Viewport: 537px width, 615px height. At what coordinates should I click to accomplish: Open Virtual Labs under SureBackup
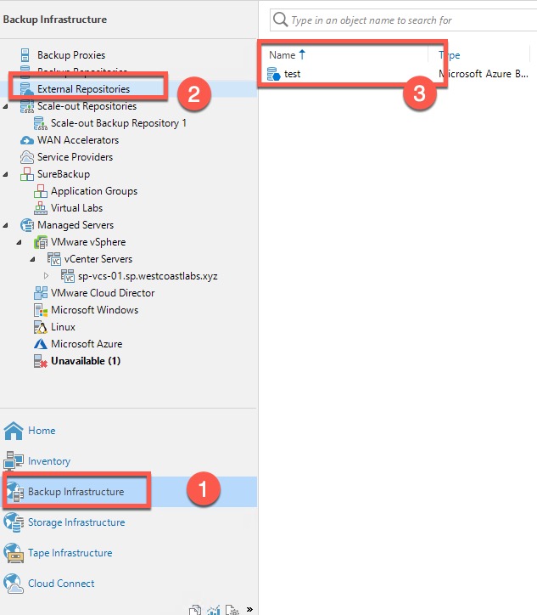tap(76, 208)
